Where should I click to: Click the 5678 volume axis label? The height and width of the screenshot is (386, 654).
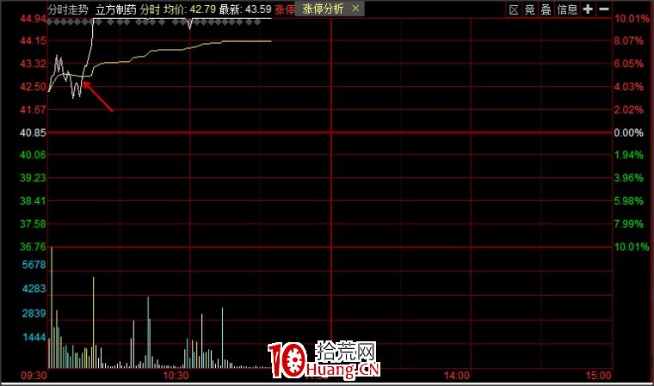click(x=34, y=265)
